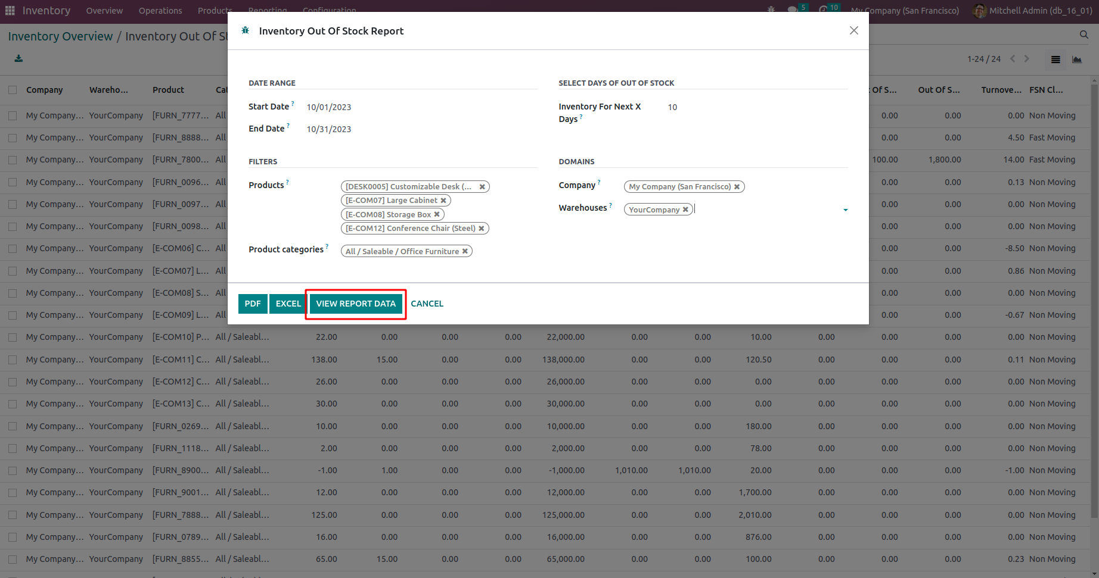The height and width of the screenshot is (578, 1099).
Task: Remove the Large Cabinet product tag
Action: tap(443, 201)
